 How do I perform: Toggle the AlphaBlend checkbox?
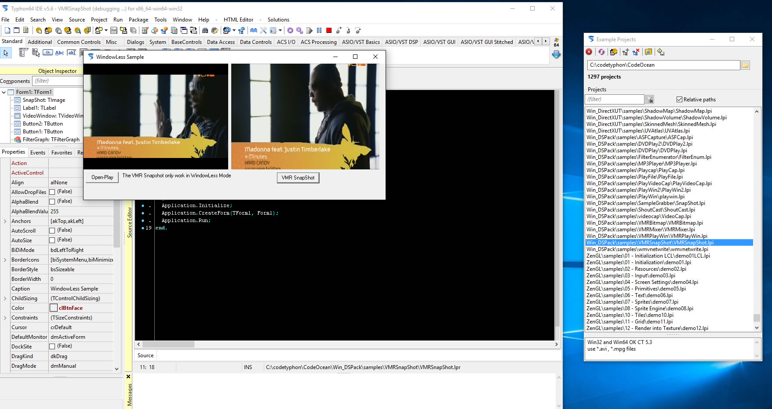[52, 201]
